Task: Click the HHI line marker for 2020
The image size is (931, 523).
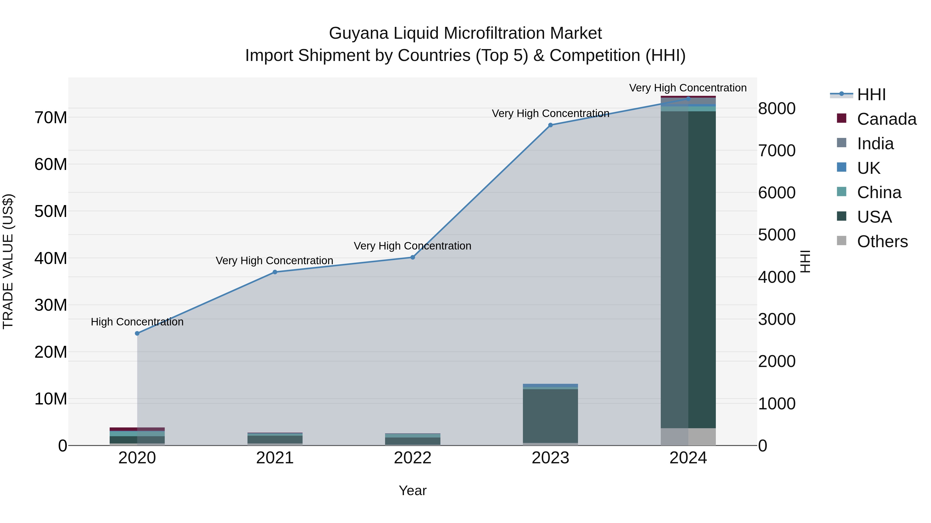Action: [137, 333]
